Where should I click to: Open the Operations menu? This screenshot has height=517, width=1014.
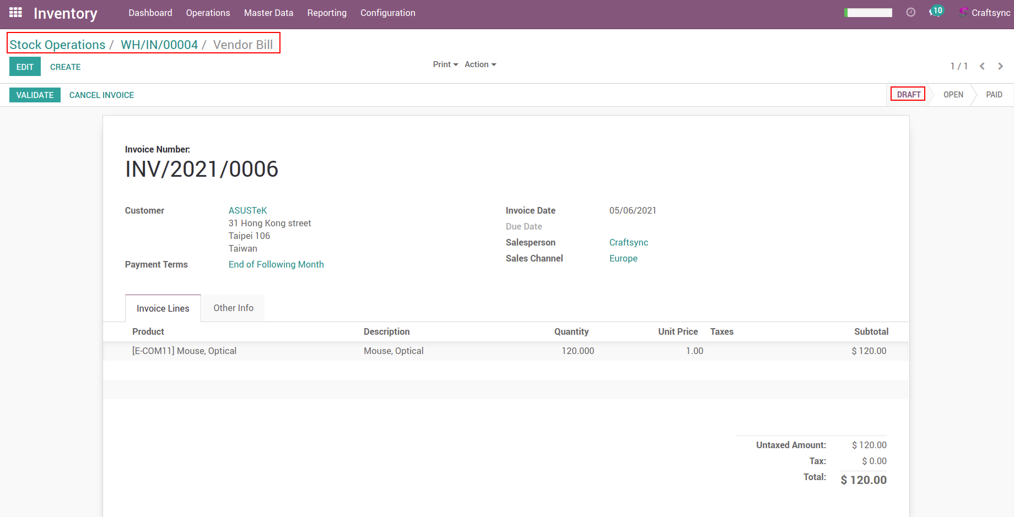(x=208, y=13)
